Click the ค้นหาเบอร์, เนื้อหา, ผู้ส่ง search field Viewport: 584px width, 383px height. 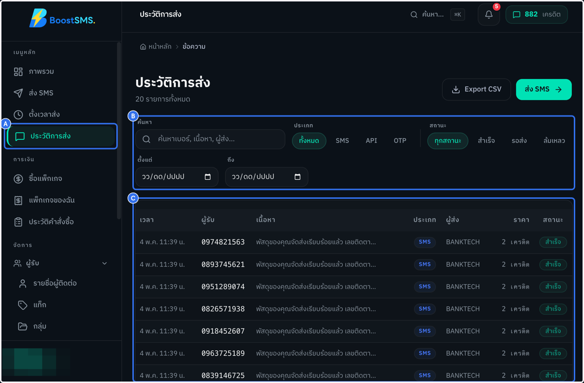tap(210, 139)
